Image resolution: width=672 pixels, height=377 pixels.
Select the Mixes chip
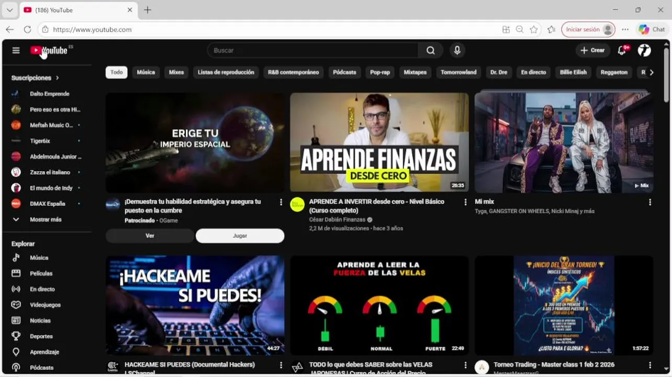click(x=176, y=72)
